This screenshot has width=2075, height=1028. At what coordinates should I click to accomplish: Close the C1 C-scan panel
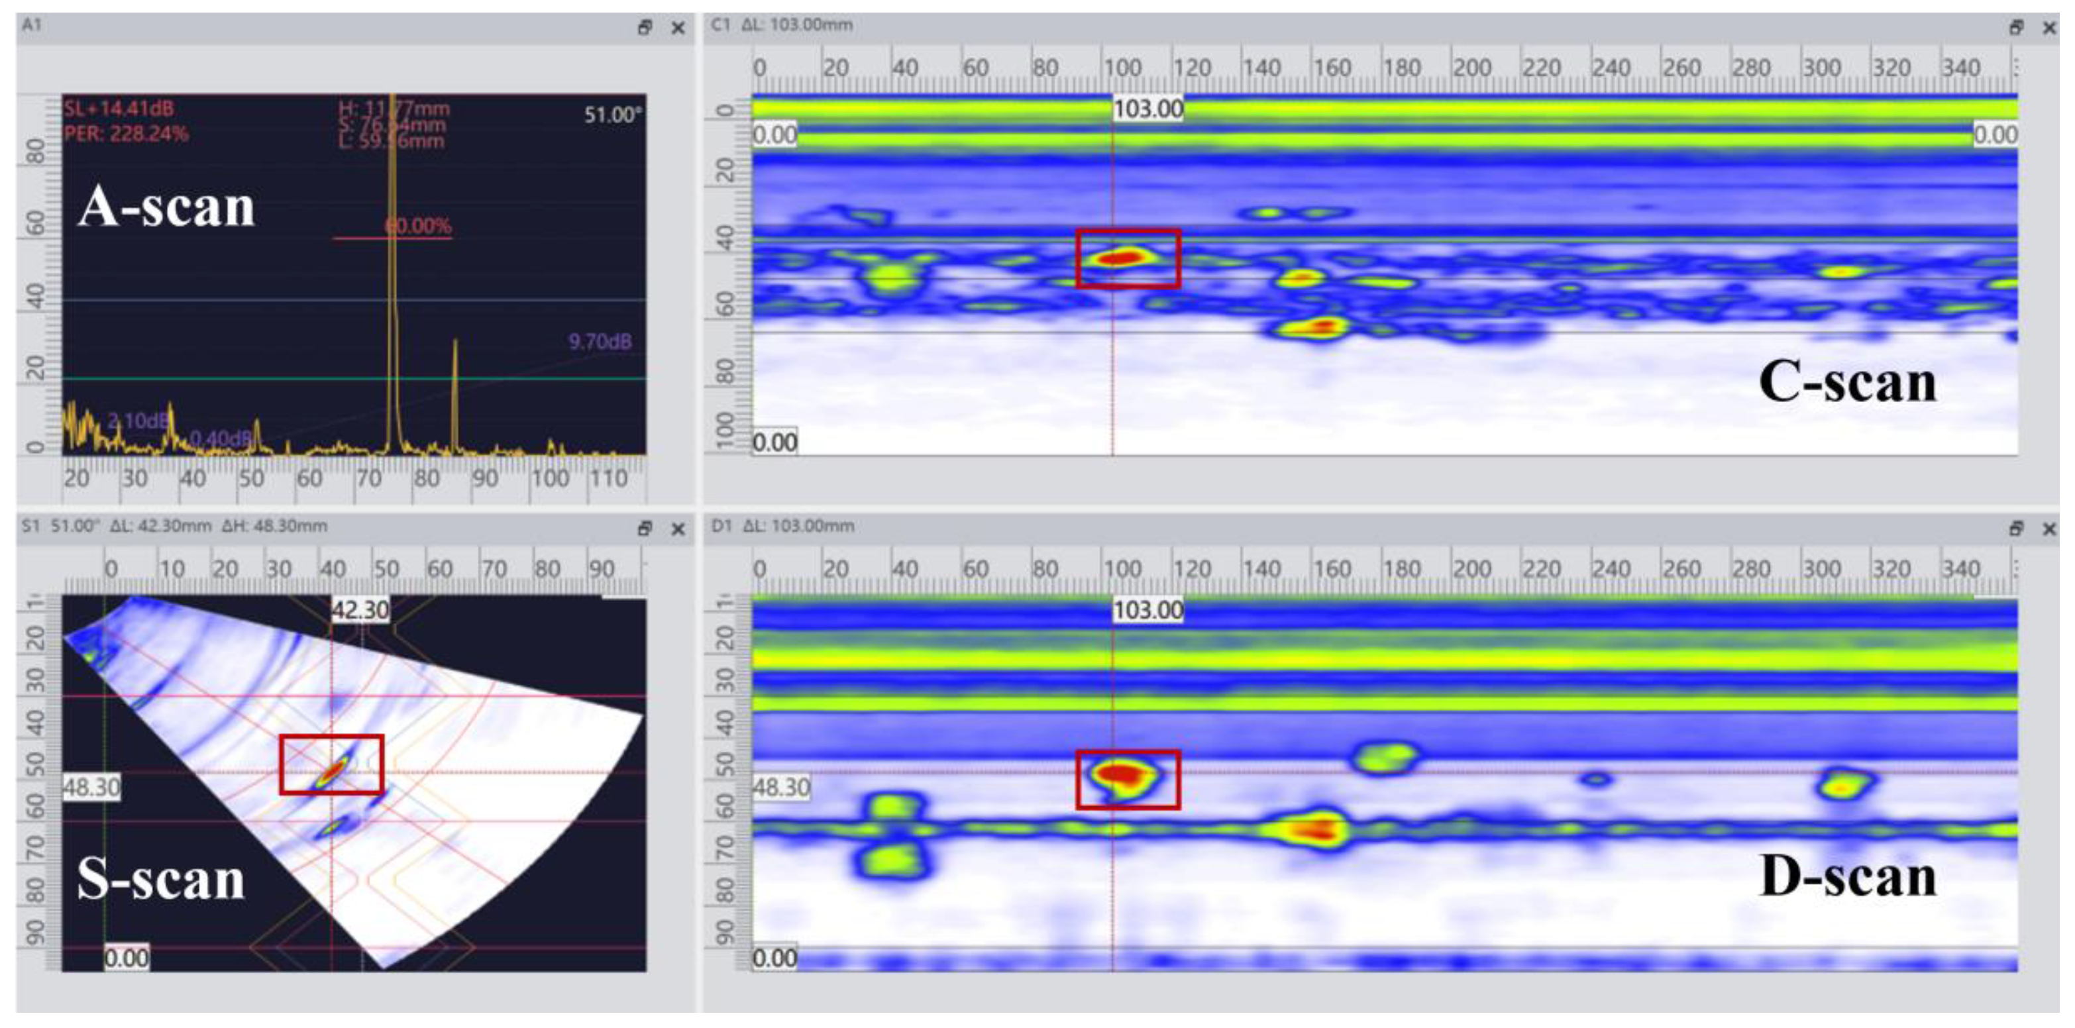[2049, 28]
